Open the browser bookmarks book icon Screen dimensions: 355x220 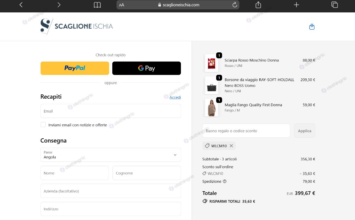pos(97,5)
